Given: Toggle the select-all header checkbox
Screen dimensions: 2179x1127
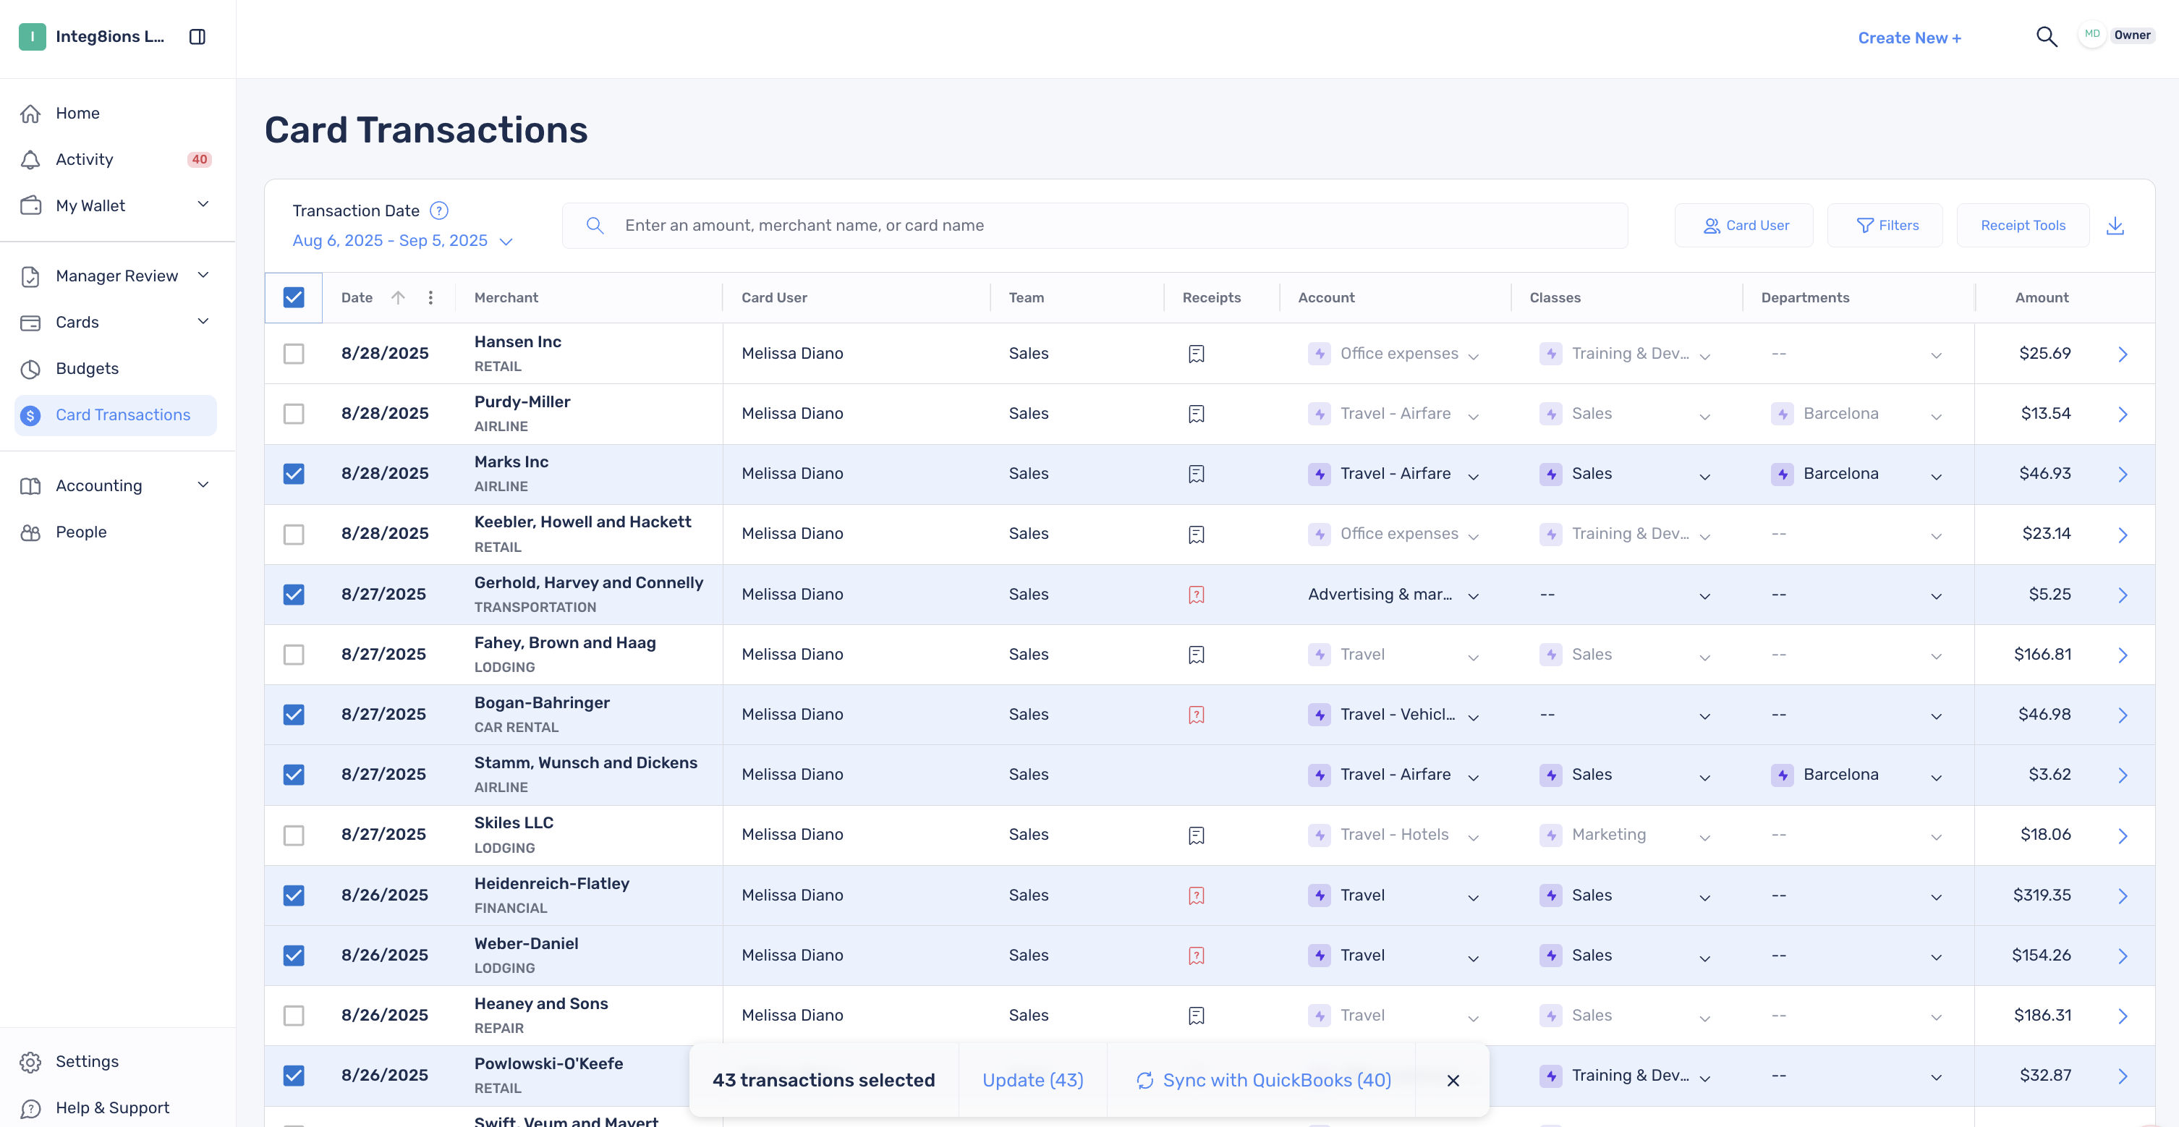Looking at the screenshot, I should (294, 298).
